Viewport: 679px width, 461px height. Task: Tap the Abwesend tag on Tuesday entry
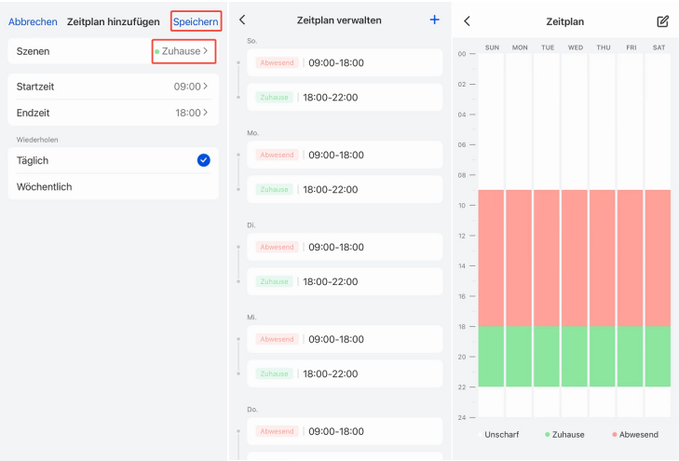click(x=277, y=247)
